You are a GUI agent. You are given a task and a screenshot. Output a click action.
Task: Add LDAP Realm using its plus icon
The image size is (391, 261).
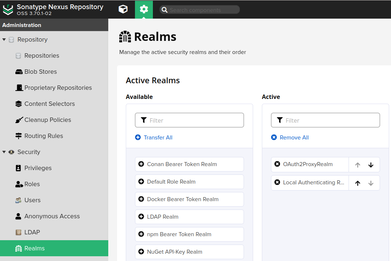point(141,217)
